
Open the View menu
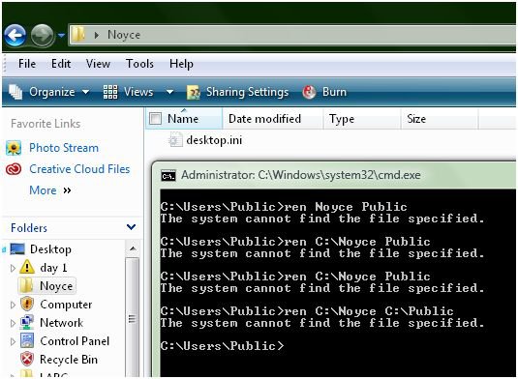tap(98, 64)
